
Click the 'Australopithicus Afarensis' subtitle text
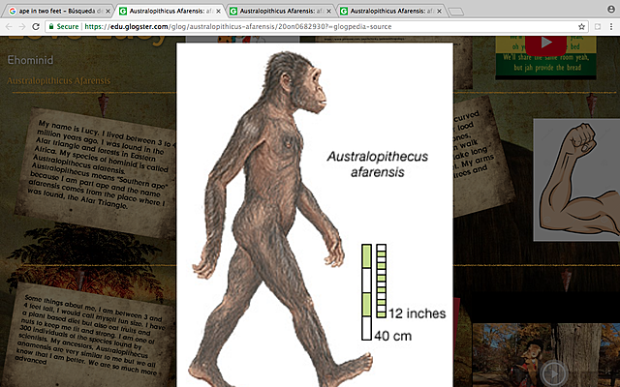pyautogui.click(x=58, y=81)
